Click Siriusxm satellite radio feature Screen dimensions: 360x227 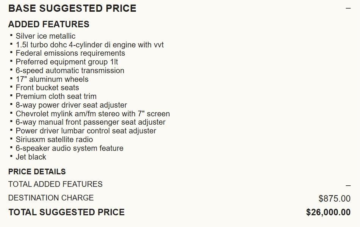pos(54,139)
